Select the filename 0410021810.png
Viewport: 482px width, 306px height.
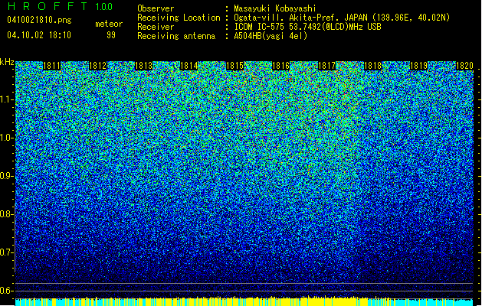(39, 21)
